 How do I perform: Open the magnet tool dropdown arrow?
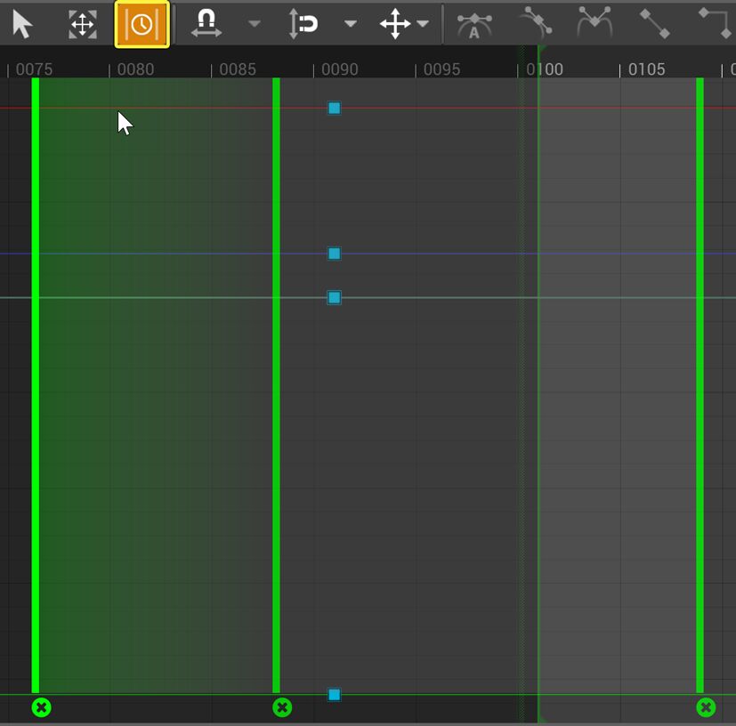point(255,24)
